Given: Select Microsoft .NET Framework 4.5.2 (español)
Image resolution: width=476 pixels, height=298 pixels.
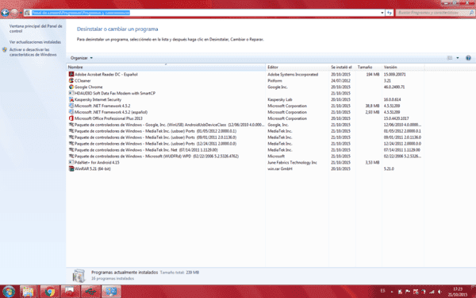Looking at the screenshot, I should pyautogui.click(x=111, y=112).
